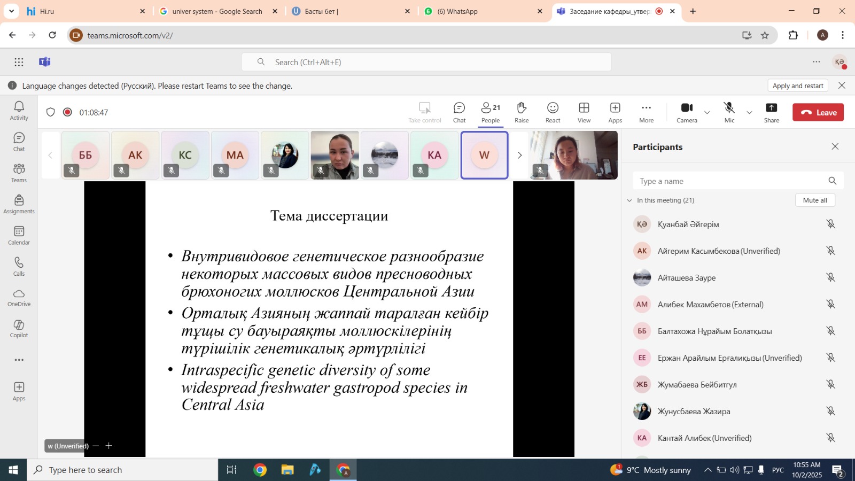Open the Mic options dropdown arrow
The image size is (855, 481).
tap(749, 112)
